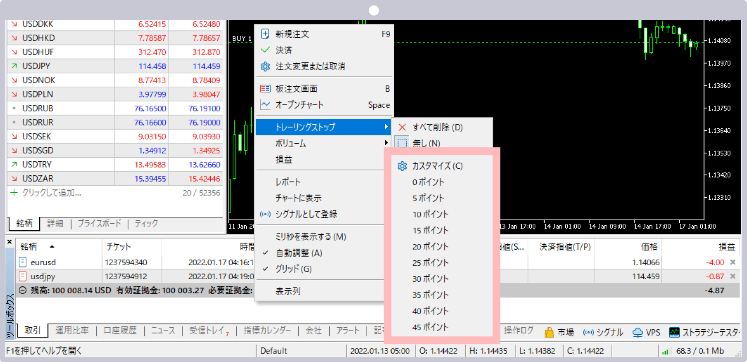Select 無し (N) trailing stop option
This screenshot has height=362, width=747.
tap(426, 143)
